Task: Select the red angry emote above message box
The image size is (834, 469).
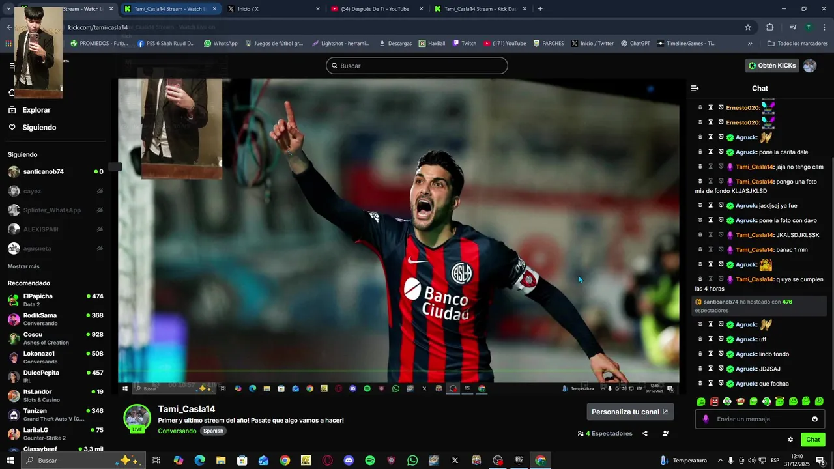Action: click(714, 401)
